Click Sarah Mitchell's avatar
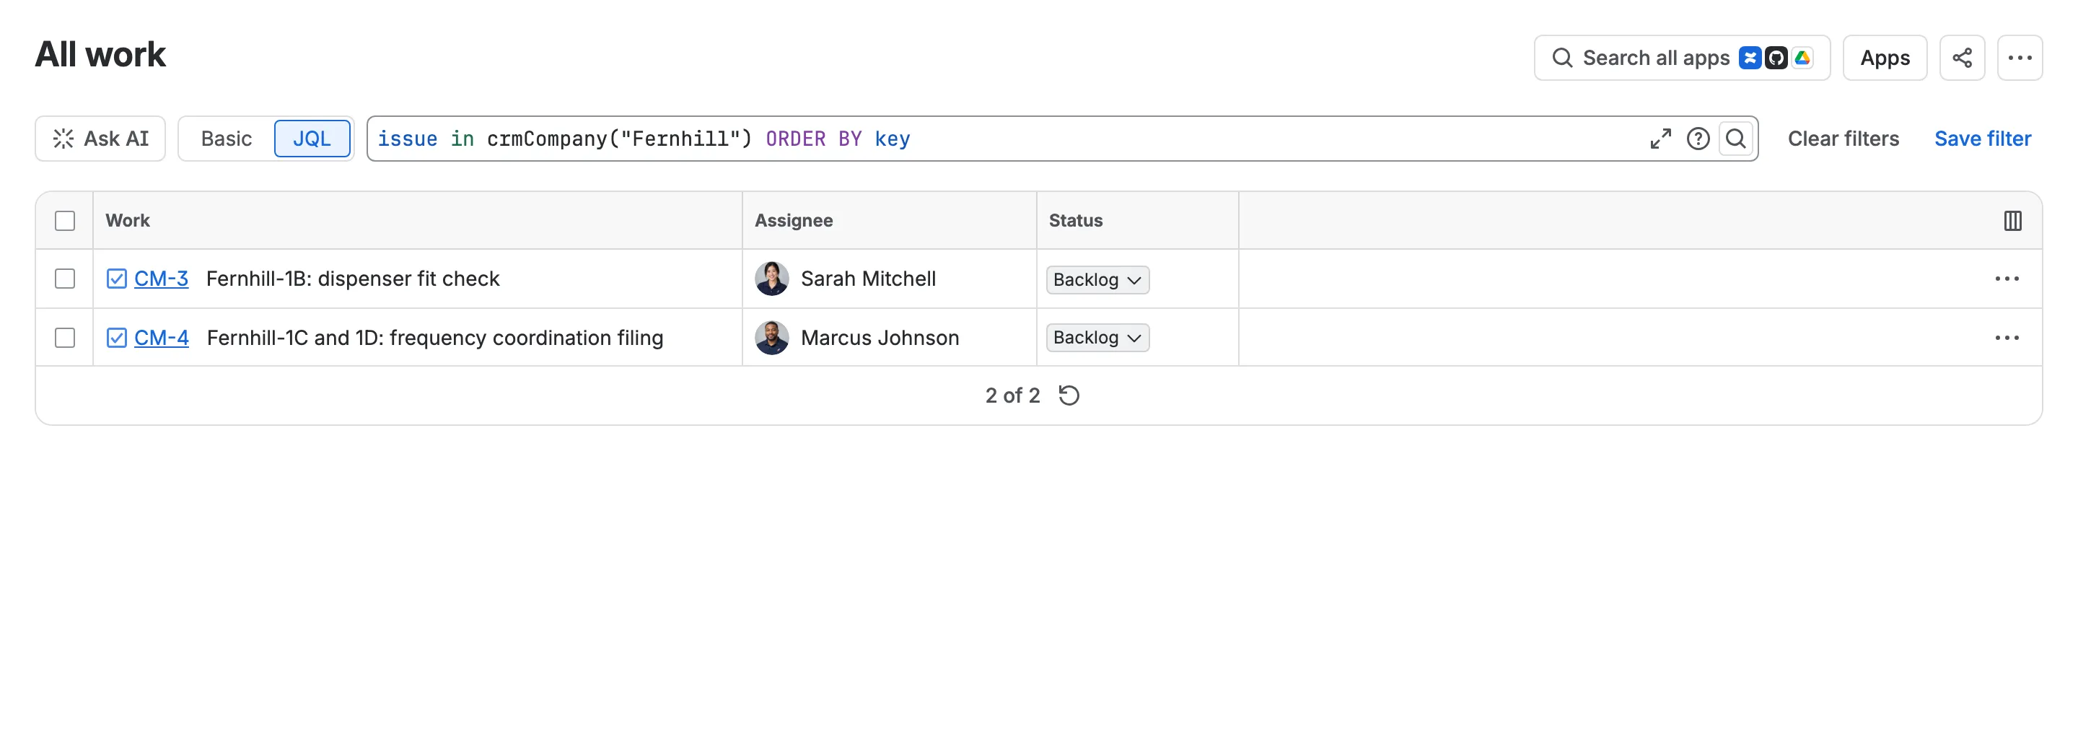 [x=771, y=279]
